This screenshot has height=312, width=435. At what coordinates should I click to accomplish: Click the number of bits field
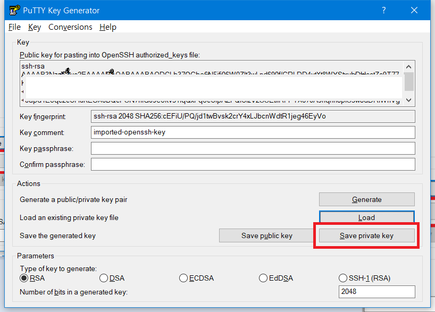tap(377, 292)
